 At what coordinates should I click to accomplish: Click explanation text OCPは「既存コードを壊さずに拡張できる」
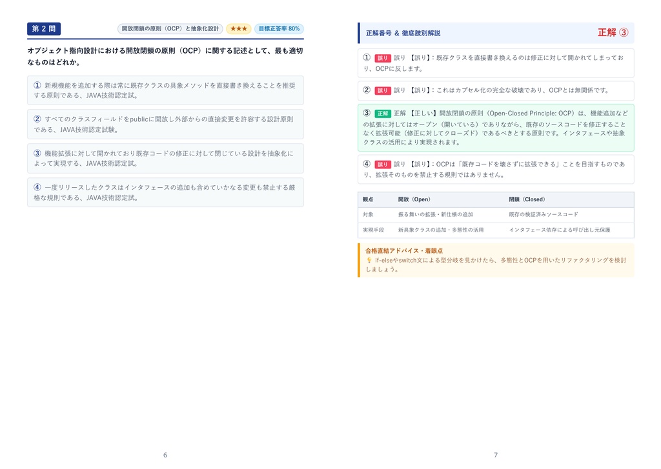(494, 170)
